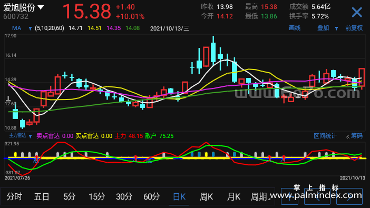Open the 画线 drawing tool

pos(295,28)
